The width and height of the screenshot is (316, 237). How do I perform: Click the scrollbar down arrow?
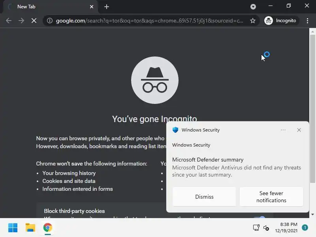coord(312,214)
